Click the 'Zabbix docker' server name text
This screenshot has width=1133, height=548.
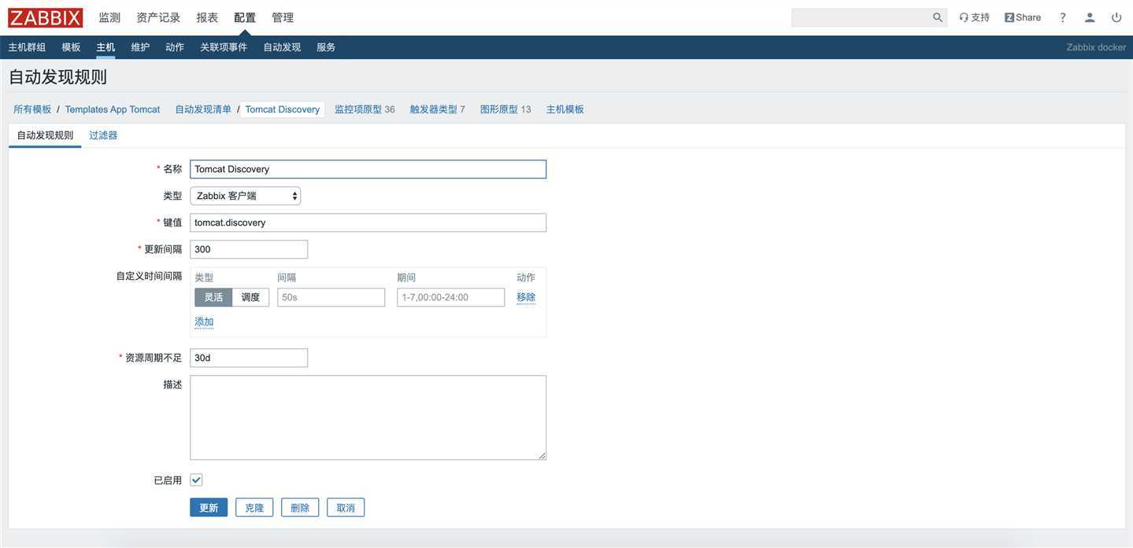click(x=1096, y=47)
